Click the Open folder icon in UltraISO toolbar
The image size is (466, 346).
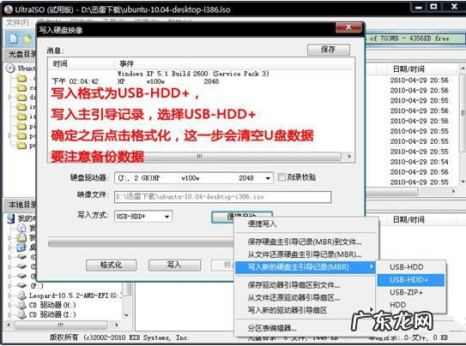point(27,39)
